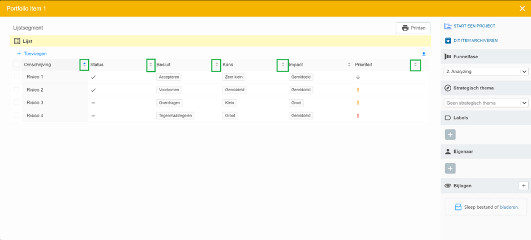Click the Toevoegen add link

32,53
